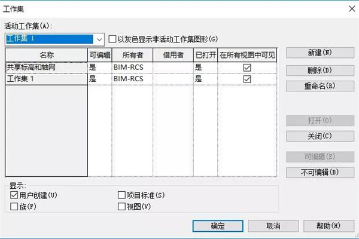Toggle visibility checkbox for 工作集 1 row
The width and height of the screenshot is (359, 239).
coord(247,79)
